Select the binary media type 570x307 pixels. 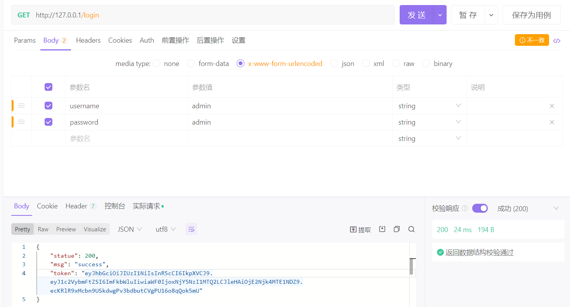pyautogui.click(x=426, y=63)
